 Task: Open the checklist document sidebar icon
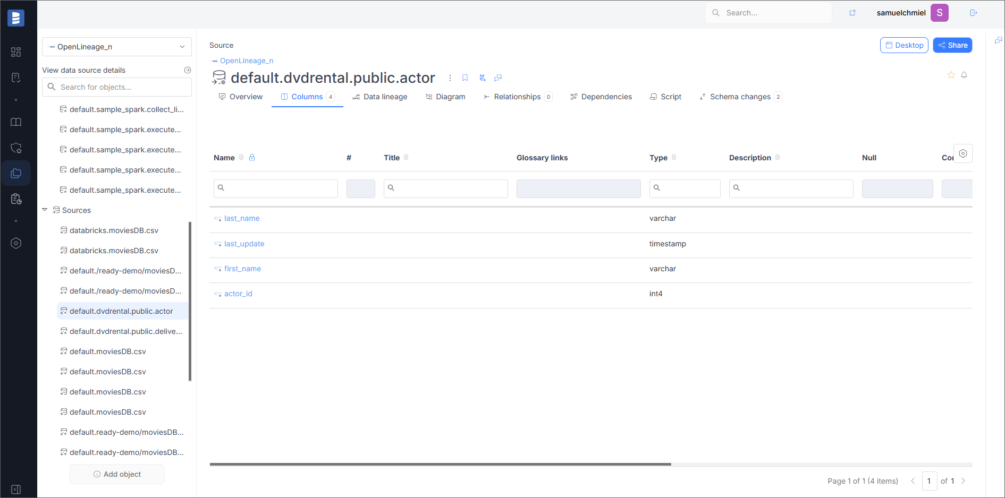tap(16, 78)
